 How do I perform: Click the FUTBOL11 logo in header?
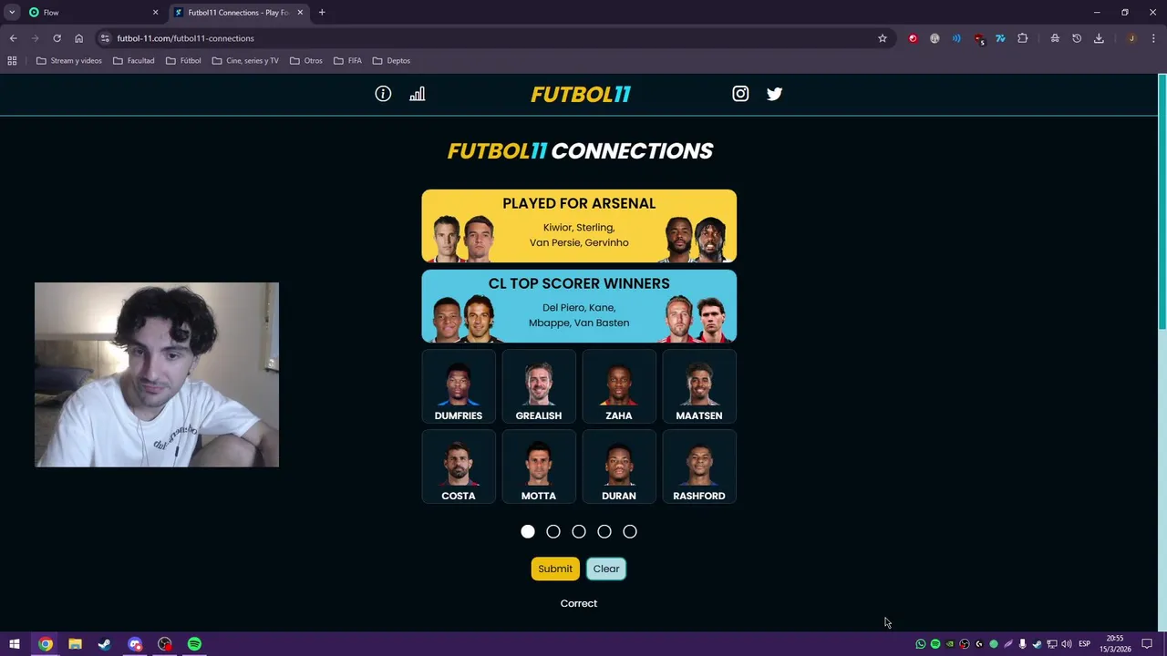tap(581, 94)
